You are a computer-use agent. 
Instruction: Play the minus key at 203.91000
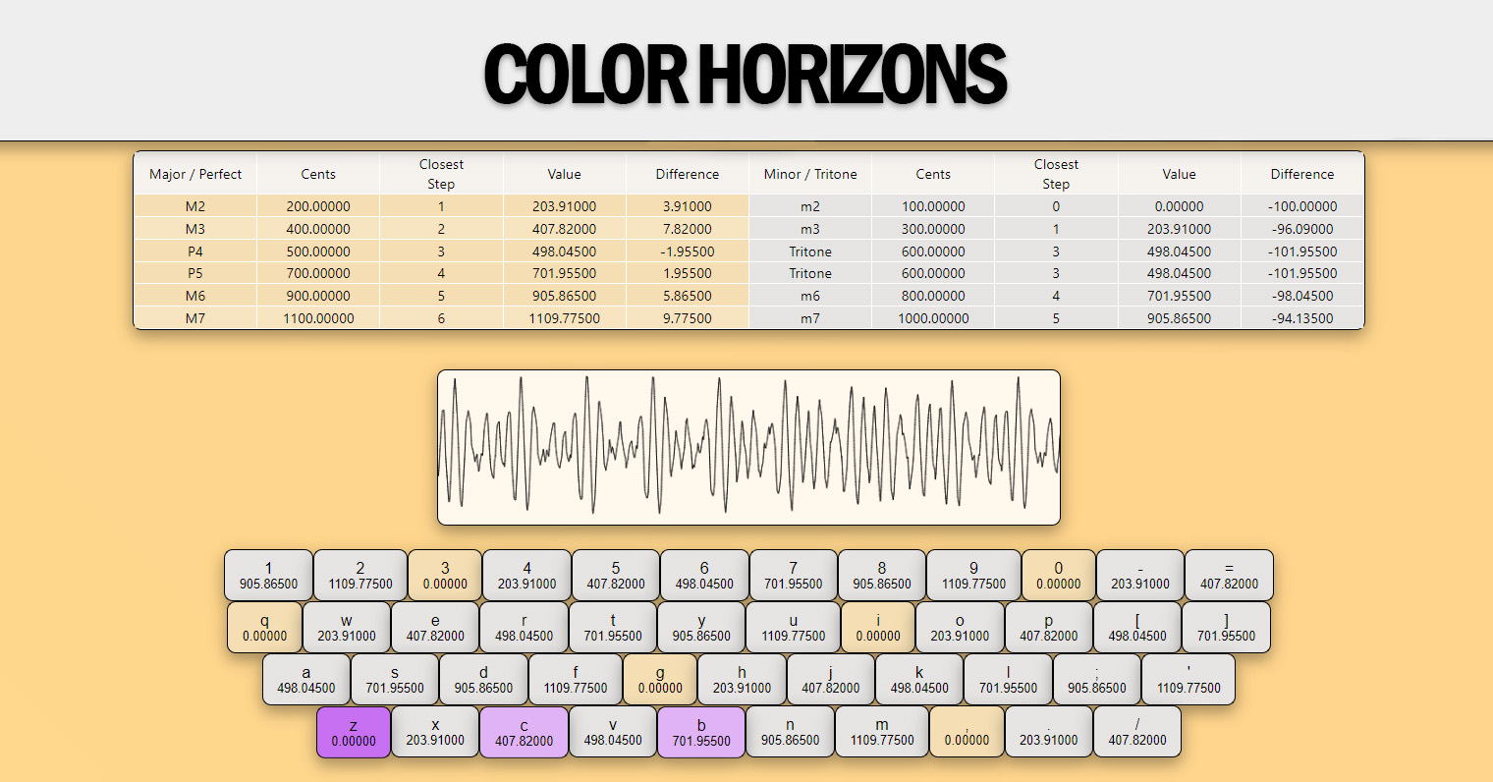tap(1140, 576)
